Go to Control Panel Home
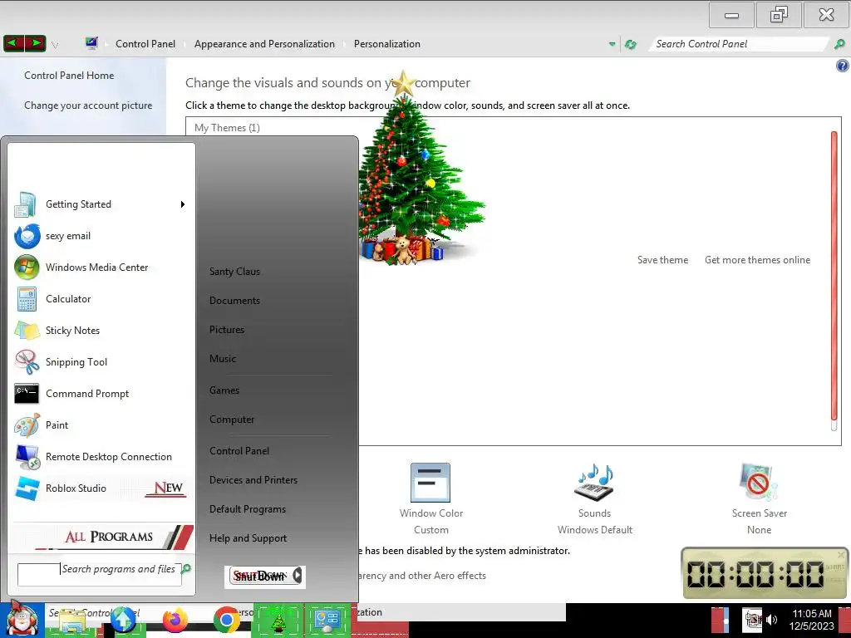 coord(69,76)
